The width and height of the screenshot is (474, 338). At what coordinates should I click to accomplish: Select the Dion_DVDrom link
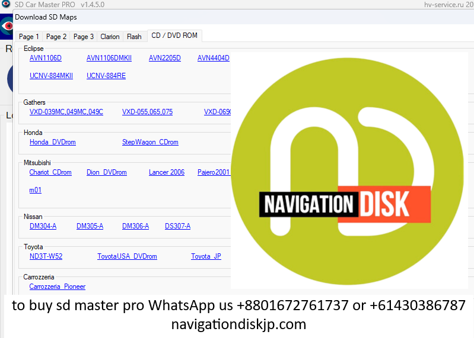(107, 172)
